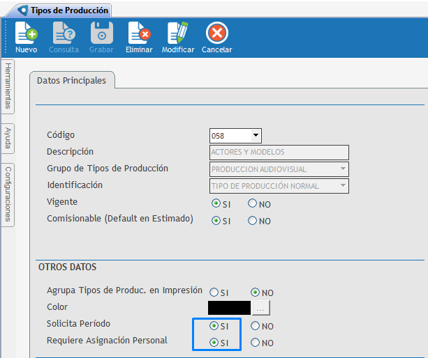The image size is (428, 358).
Task: Choose SI for Agrupa Tipos de Produc.
Action: tap(214, 293)
